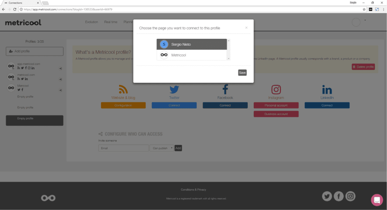Click the large Twitter bird icon
This screenshot has height=210, width=387.
click(x=174, y=89)
